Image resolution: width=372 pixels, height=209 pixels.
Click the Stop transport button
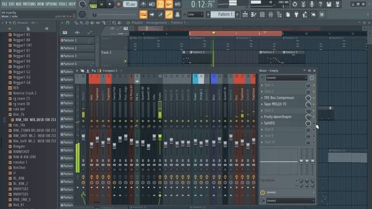coord(110,4)
